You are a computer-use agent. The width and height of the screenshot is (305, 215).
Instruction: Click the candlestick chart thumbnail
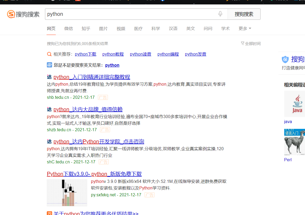tap(67, 193)
